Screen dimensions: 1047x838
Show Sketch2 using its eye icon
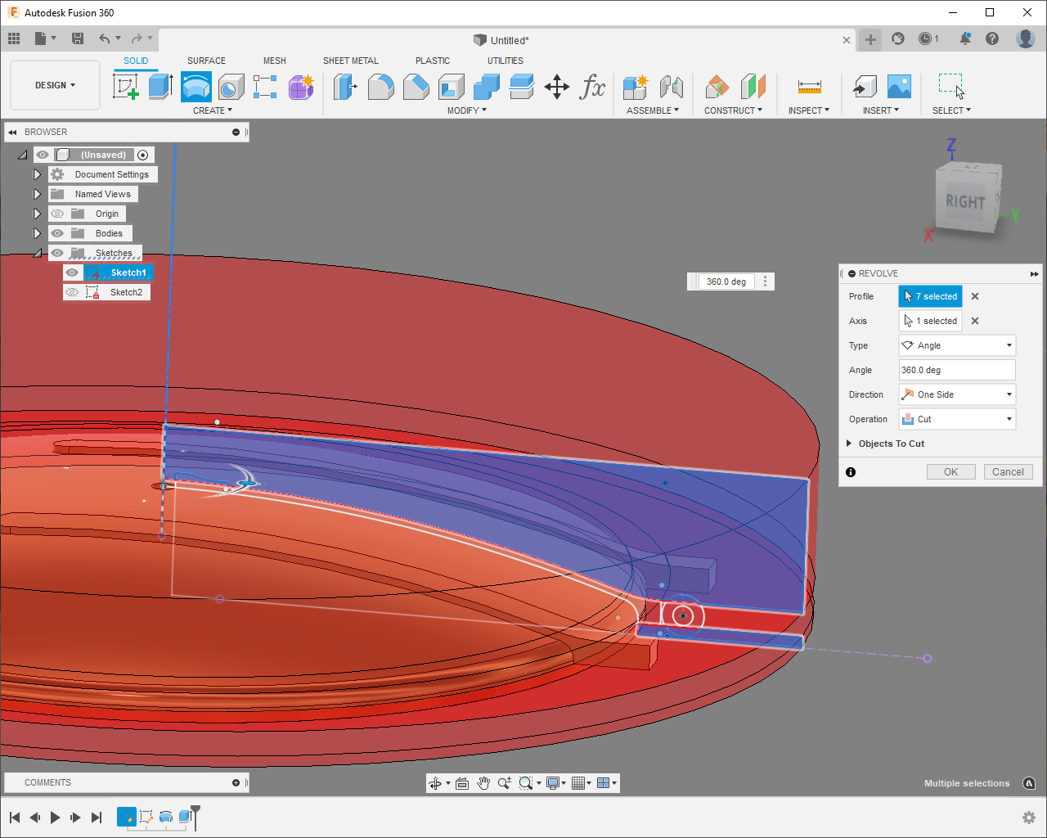73,292
